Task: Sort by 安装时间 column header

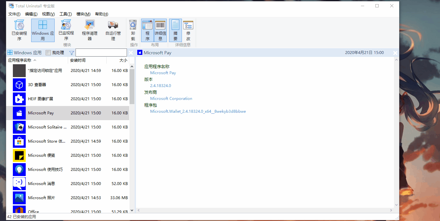Action: coord(87,60)
